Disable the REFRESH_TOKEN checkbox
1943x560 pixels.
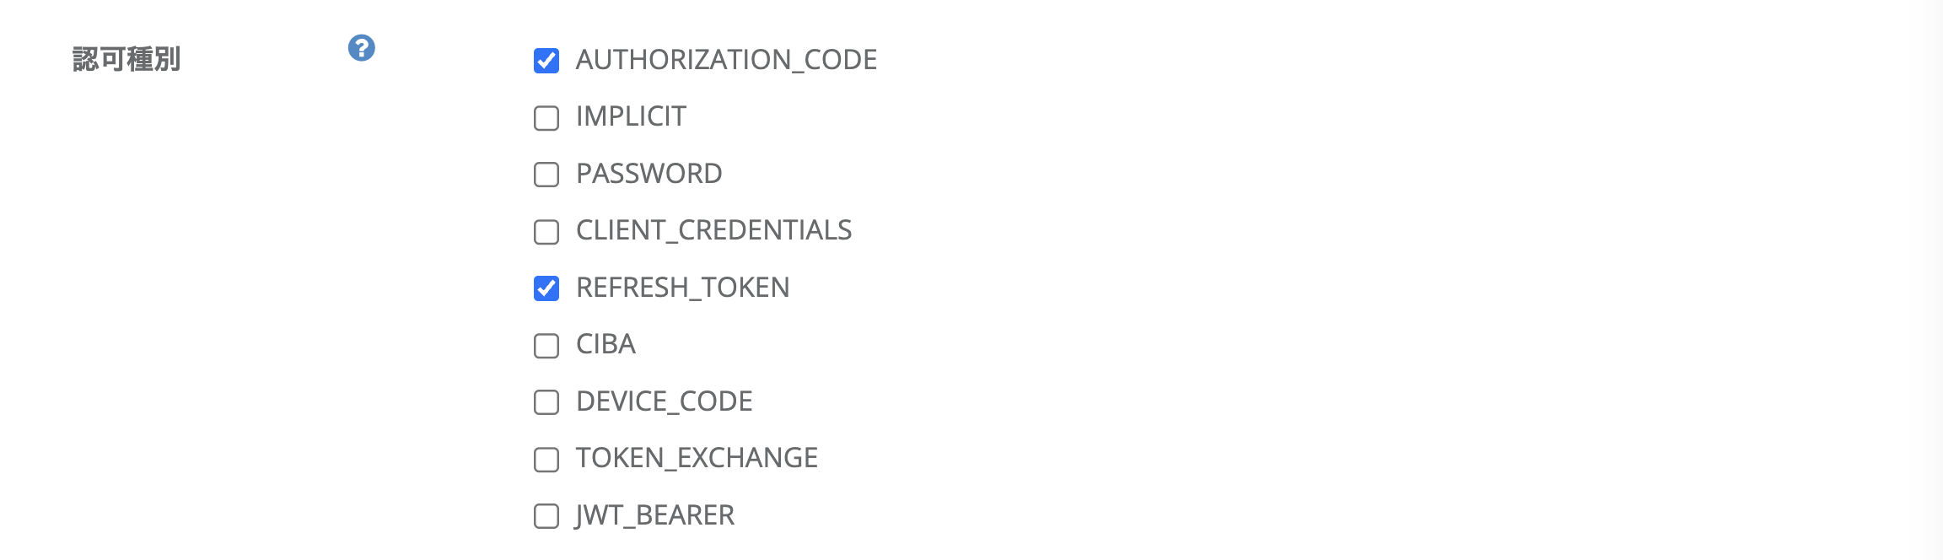coord(546,288)
